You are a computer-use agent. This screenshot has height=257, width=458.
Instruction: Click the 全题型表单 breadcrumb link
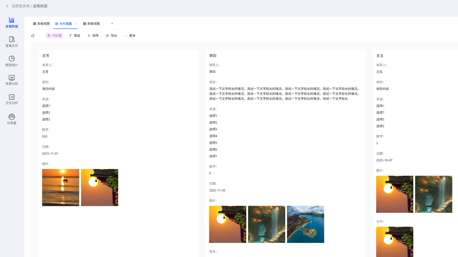21,6
